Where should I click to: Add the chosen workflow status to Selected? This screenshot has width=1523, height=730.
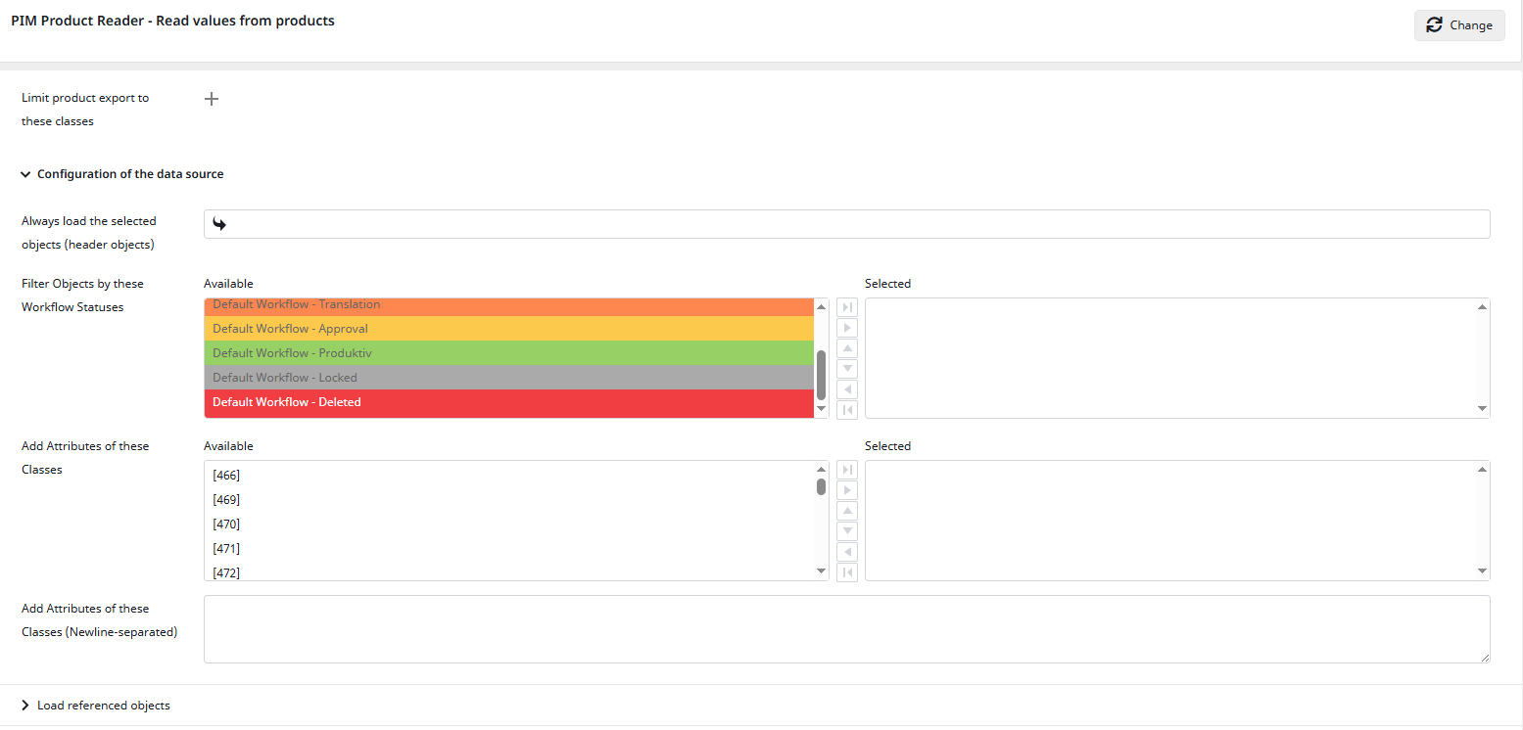(847, 328)
